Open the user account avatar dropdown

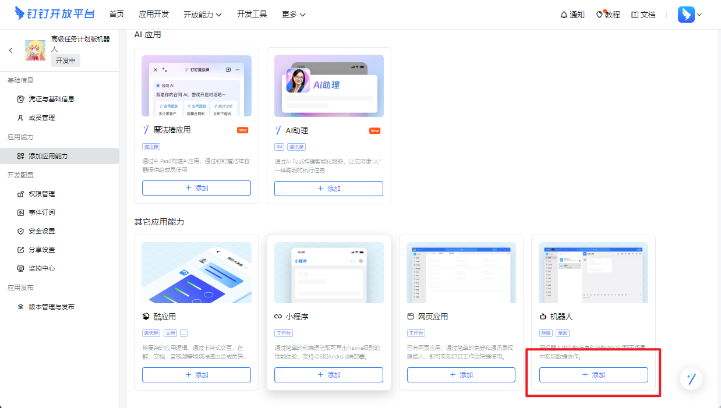click(x=690, y=15)
